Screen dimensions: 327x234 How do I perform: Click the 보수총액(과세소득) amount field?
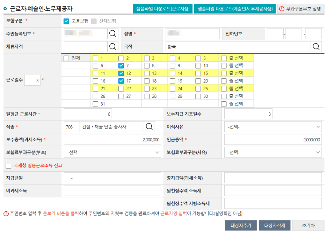point(112,139)
